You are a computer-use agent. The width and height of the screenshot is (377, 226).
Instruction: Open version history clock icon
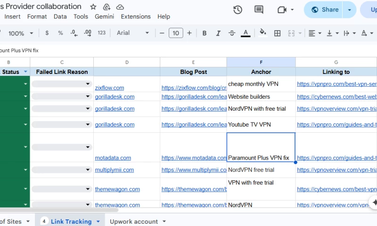(x=238, y=9)
